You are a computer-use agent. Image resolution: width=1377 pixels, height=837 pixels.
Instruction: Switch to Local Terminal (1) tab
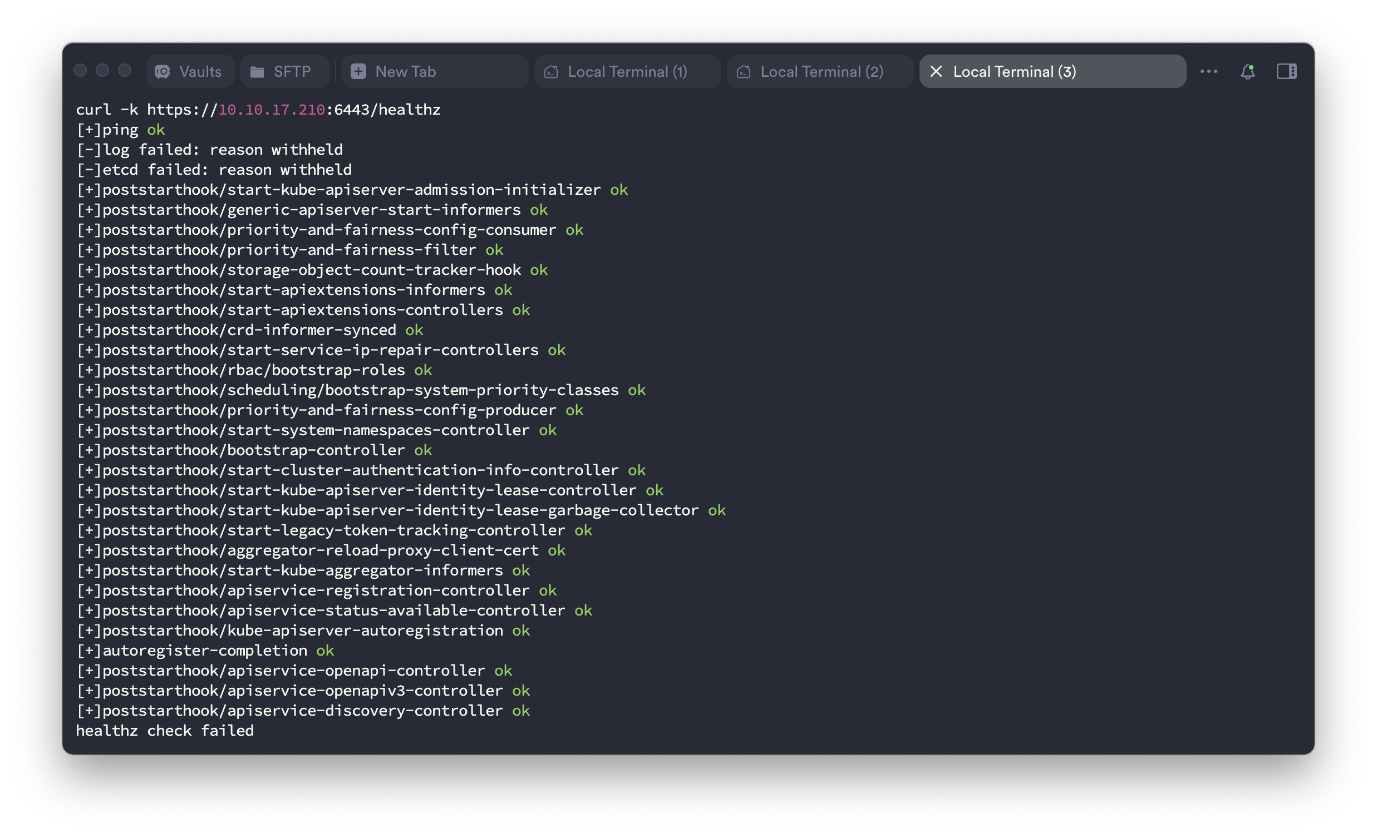(x=627, y=72)
